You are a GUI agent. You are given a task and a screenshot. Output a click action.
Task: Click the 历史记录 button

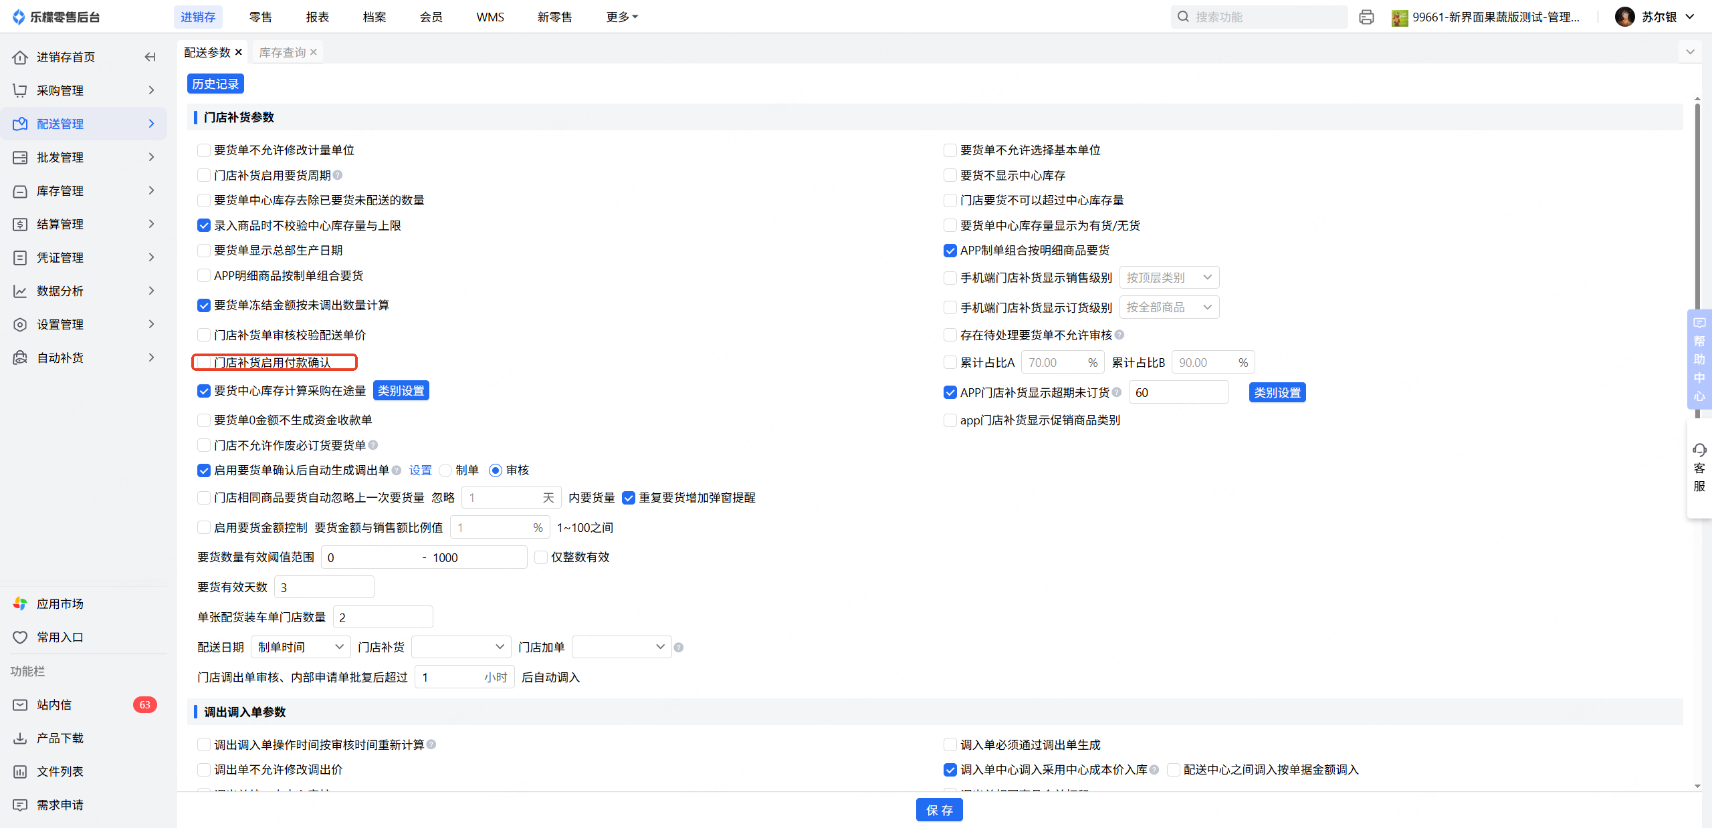pos(215,84)
